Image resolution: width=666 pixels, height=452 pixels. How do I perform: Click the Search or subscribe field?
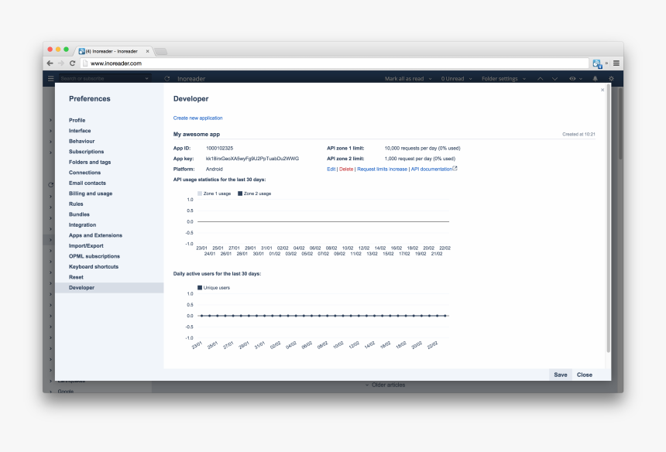point(105,78)
